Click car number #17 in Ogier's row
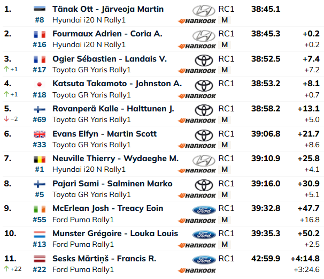The height and width of the screenshot is (279, 324). [x=40, y=70]
